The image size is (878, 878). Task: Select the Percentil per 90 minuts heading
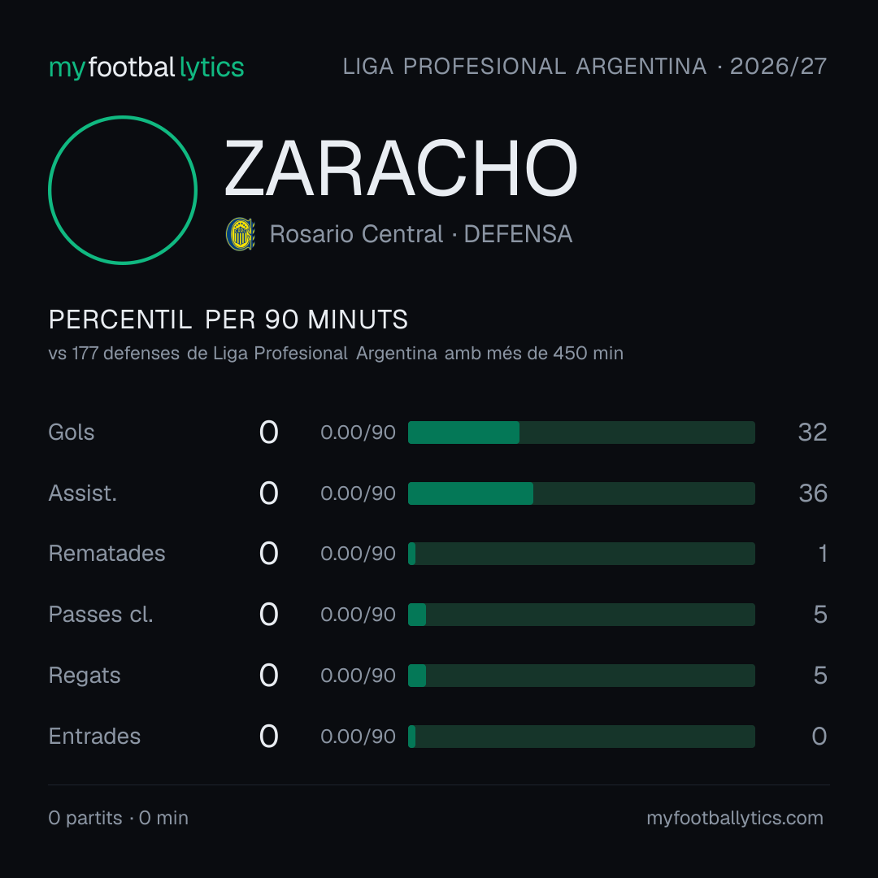click(x=228, y=319)
